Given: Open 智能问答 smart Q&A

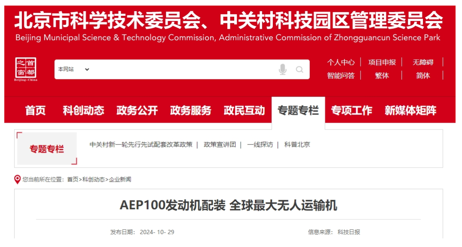Looking at the screenshot, I should point(341,75).
